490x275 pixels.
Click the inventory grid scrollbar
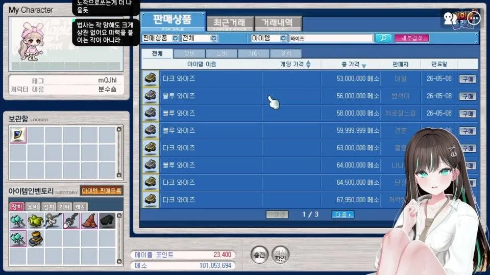(x=119, y=238)
